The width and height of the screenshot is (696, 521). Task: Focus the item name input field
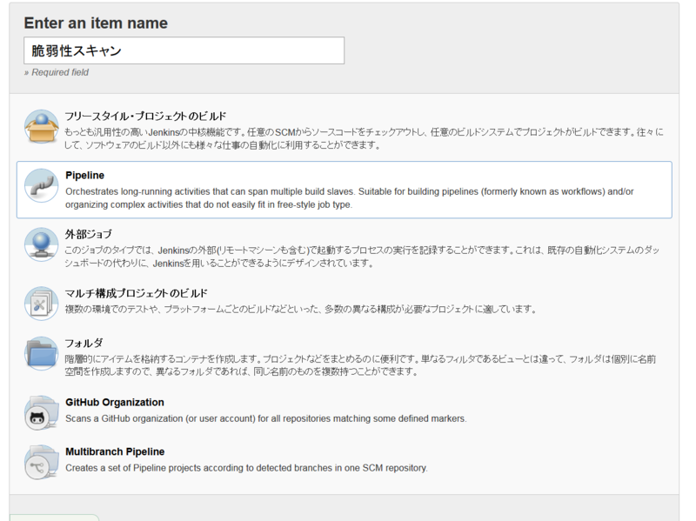click(x=184, y=50)
